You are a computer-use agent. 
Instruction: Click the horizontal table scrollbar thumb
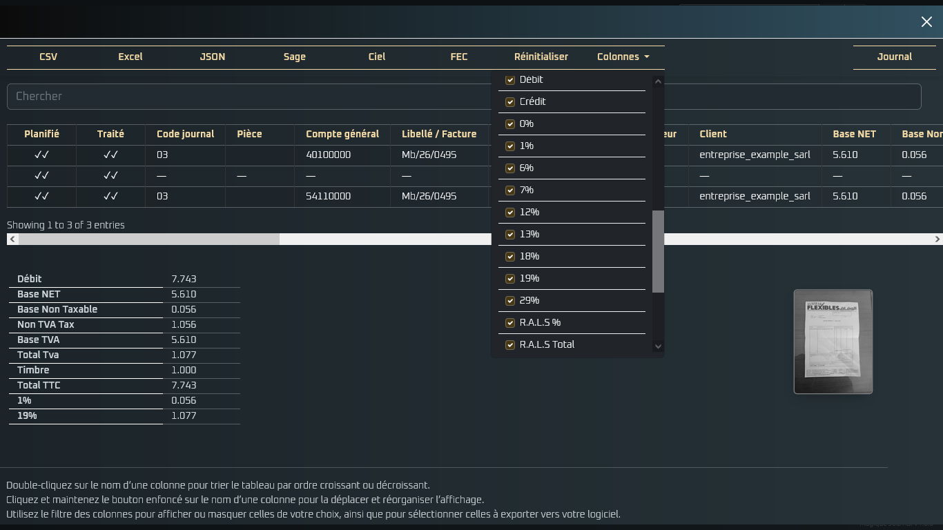click(149, 239)
